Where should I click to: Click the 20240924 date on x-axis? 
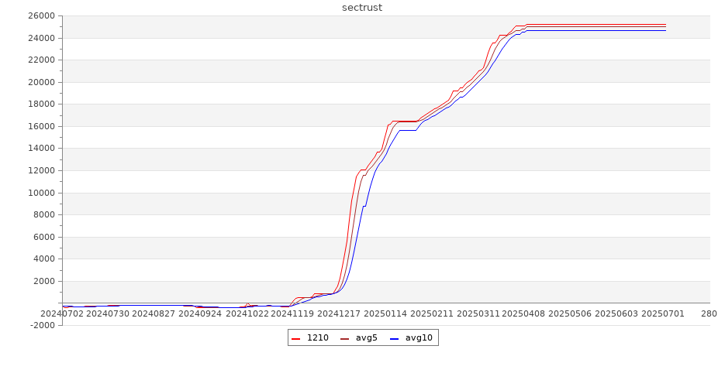pos(200,313)
